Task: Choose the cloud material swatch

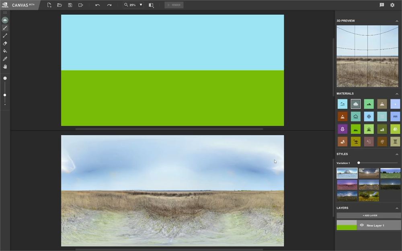Action: [356, 104]
